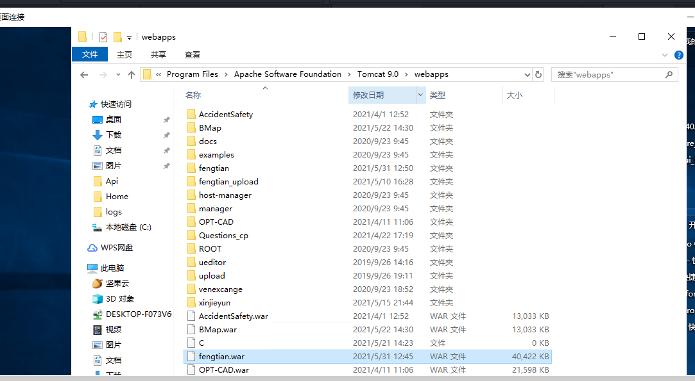Click the Properties quick access icon

tap(103, 37)
